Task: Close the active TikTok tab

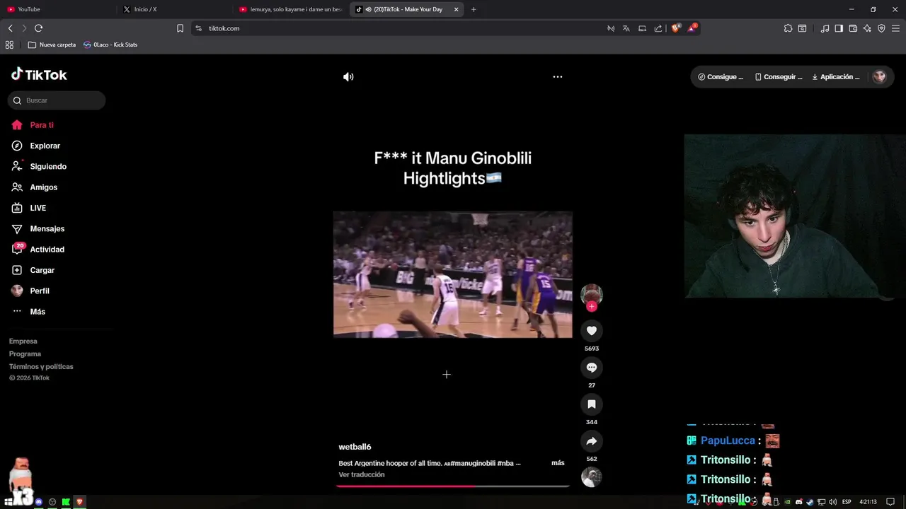Action: (456, 9)
